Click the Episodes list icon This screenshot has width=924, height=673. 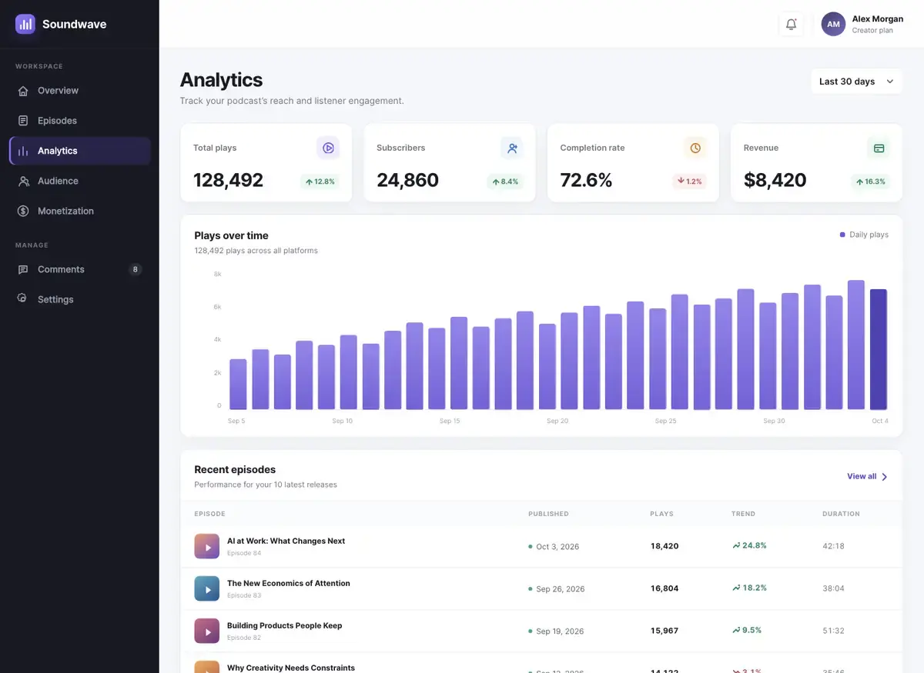click(23, 121)
